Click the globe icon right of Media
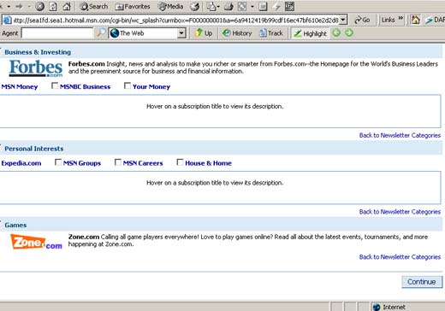This screenshot has height=311, width=445. click(194, 6)
